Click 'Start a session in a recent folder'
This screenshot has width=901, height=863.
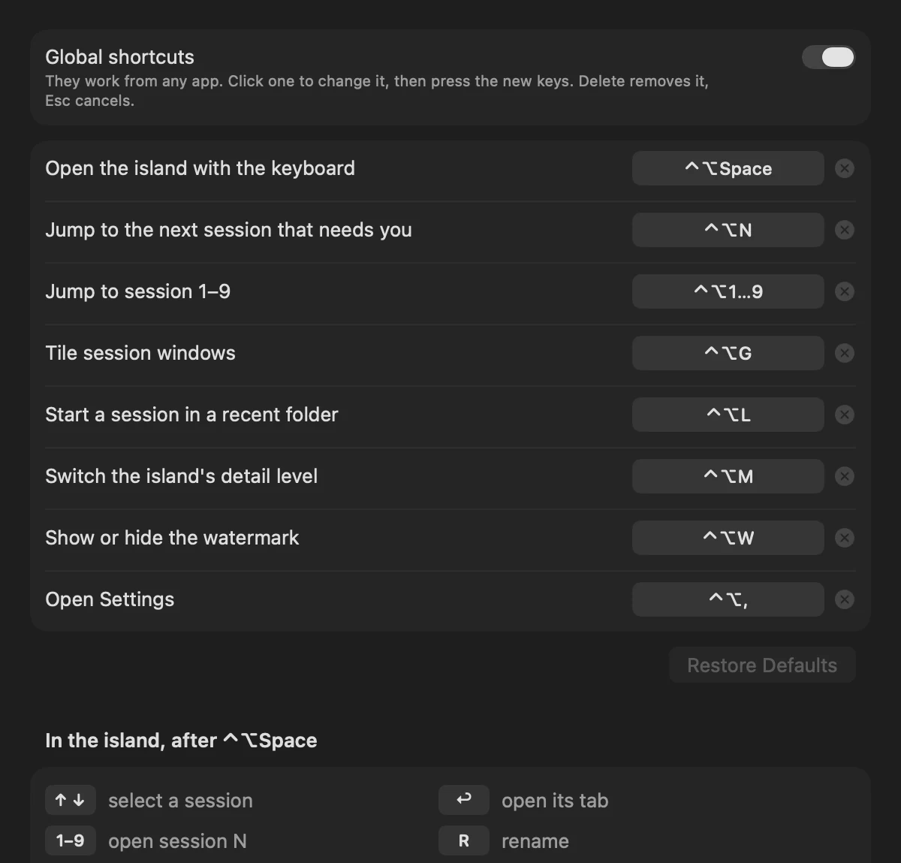pyautogui.click(x=191, y=415)
